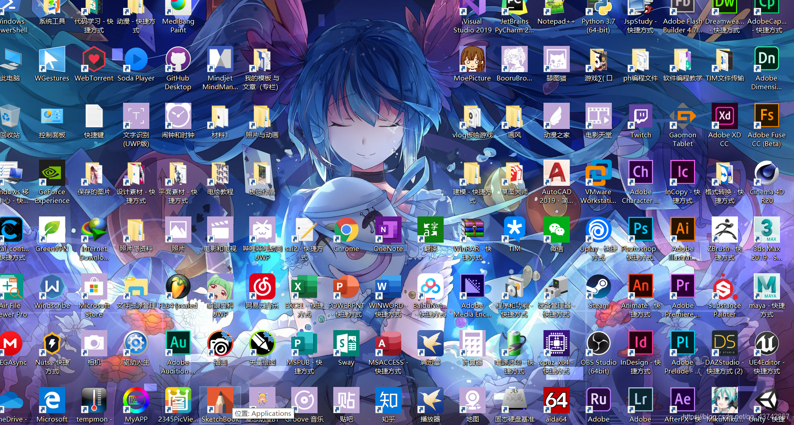Open the UE4Editor shortcut
This screenshot has width=794, height=425.
pos(766,344)
